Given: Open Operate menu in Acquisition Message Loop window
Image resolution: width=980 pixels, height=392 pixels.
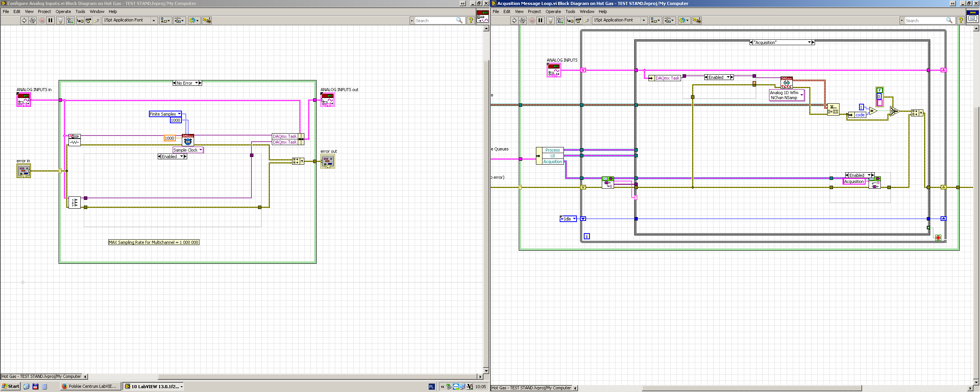Looking at the screenshot, I should click(x=553, y=11).
